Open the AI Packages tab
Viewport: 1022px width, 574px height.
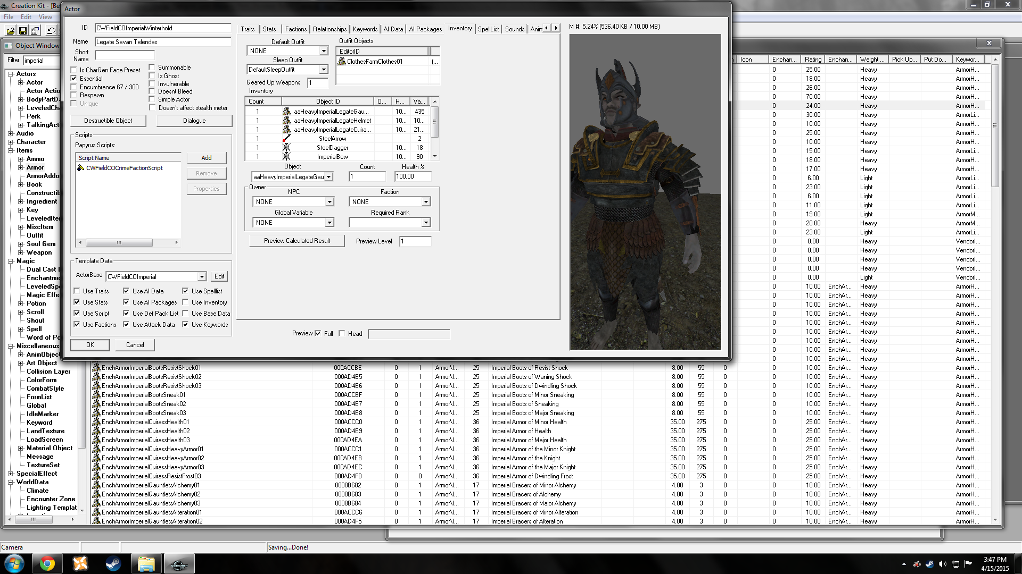click(x=425, y=29)
